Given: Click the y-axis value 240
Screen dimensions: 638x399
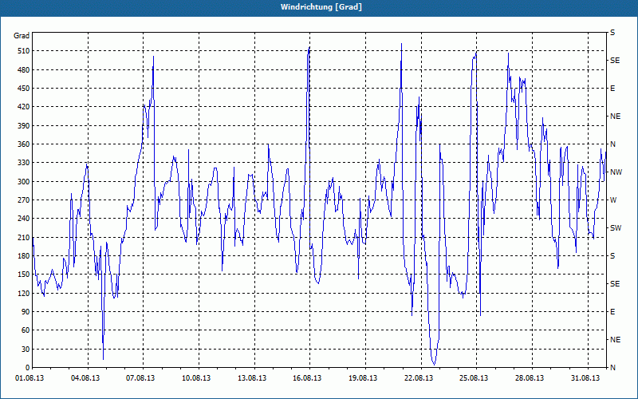Looking at the screenshot, I should coord(22,219).
